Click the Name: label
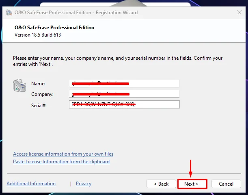This screenshot has height=195, width=248. (x=38, y=84)
